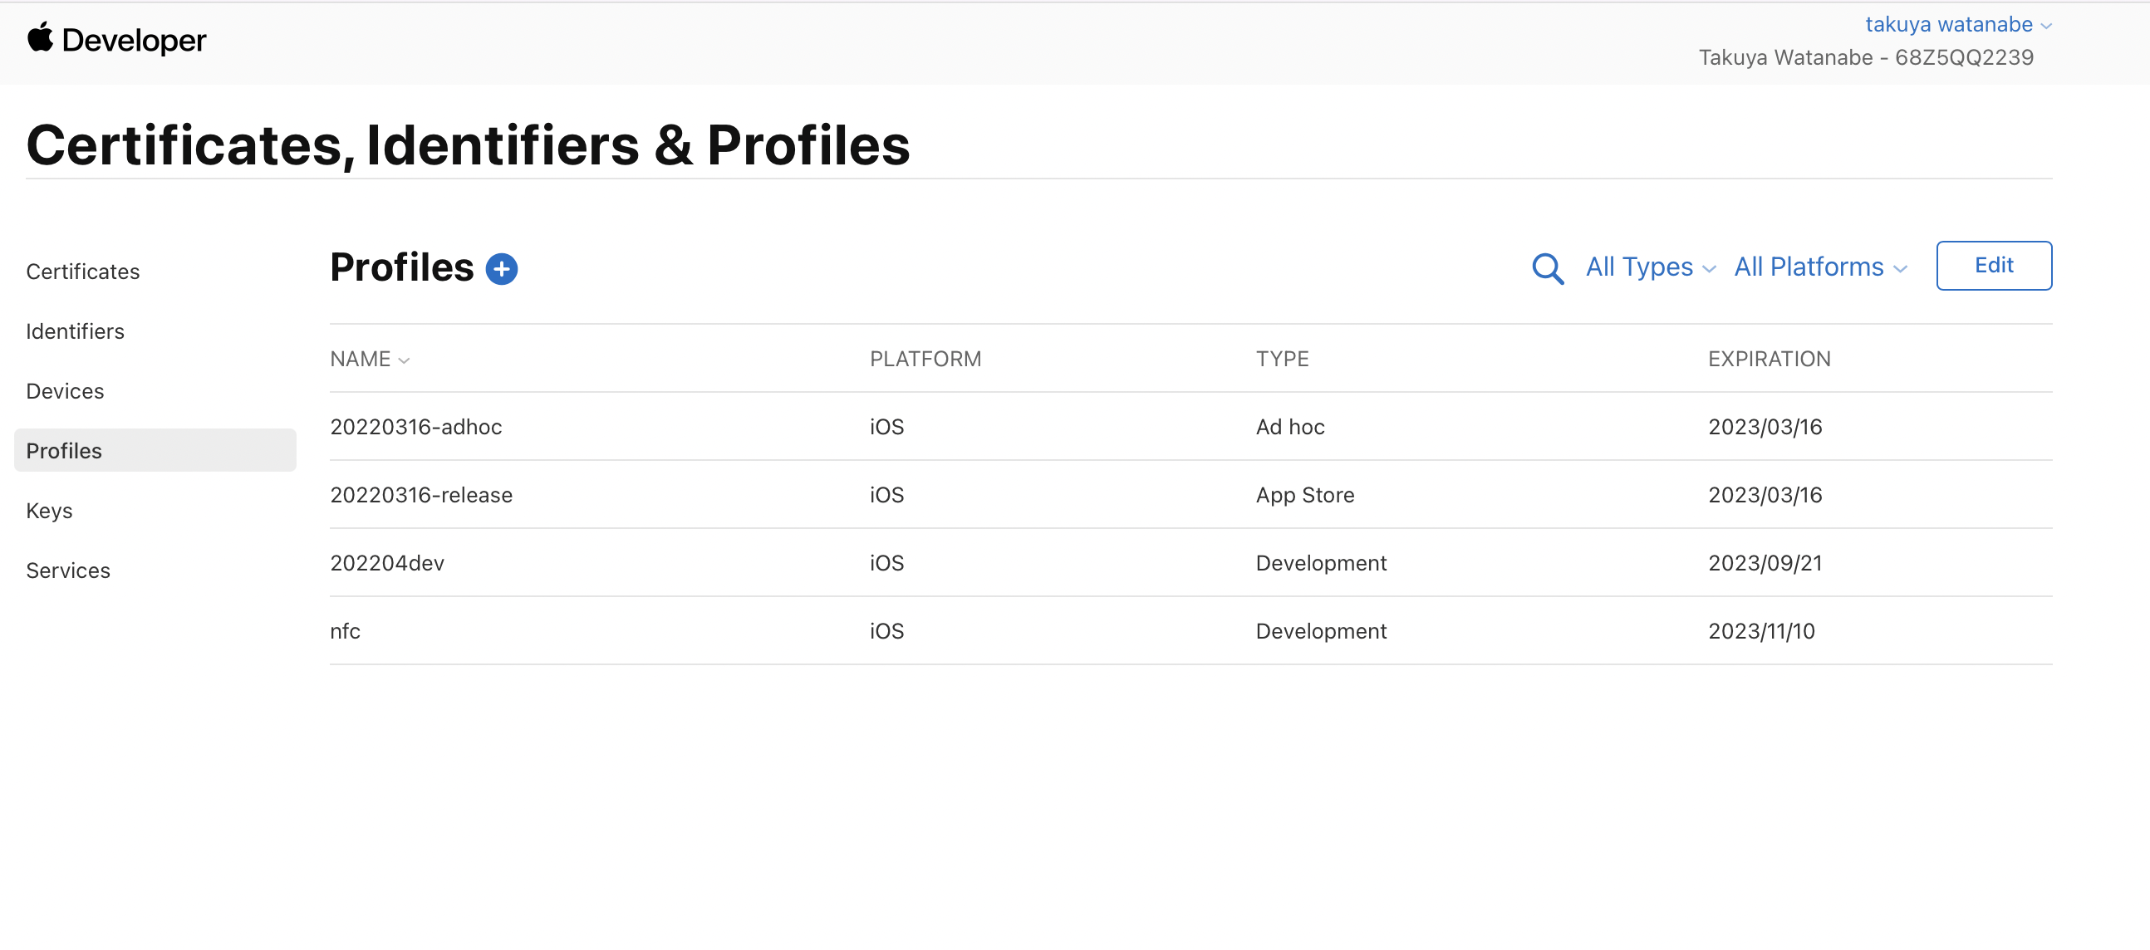Open the 20220316-release profile row
Viewport: 2150px width, 950px height.
click(x=420, y=495)
